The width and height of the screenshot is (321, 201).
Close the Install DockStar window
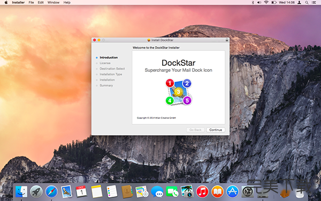click(94, 40)
